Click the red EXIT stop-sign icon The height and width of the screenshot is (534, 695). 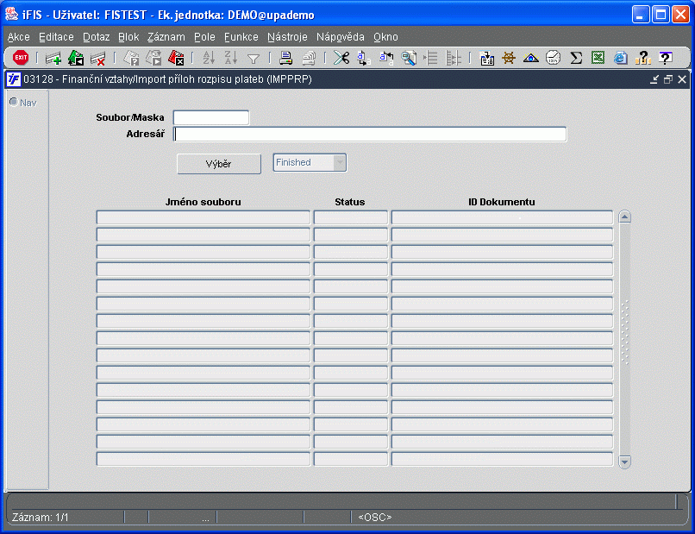coord(21,58)
